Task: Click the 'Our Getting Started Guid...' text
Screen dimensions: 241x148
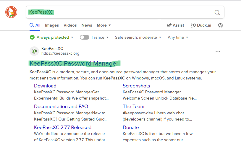Action: click(x=83, y=119)
